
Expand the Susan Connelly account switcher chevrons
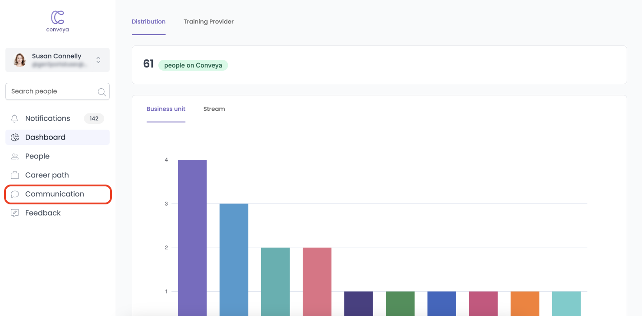pos(98,60)
